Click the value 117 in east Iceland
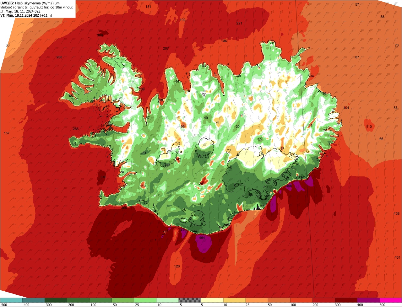The height and width of the screenshot is (307, 402). coord(310,126)
